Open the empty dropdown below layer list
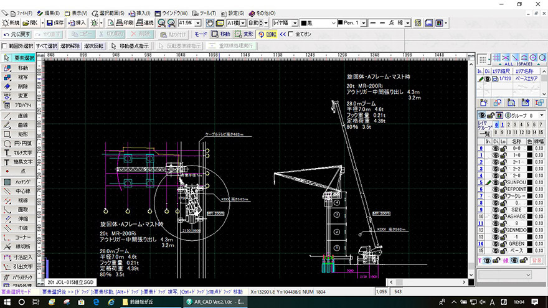This screenshot has width=548, height=308. (504, 275)
